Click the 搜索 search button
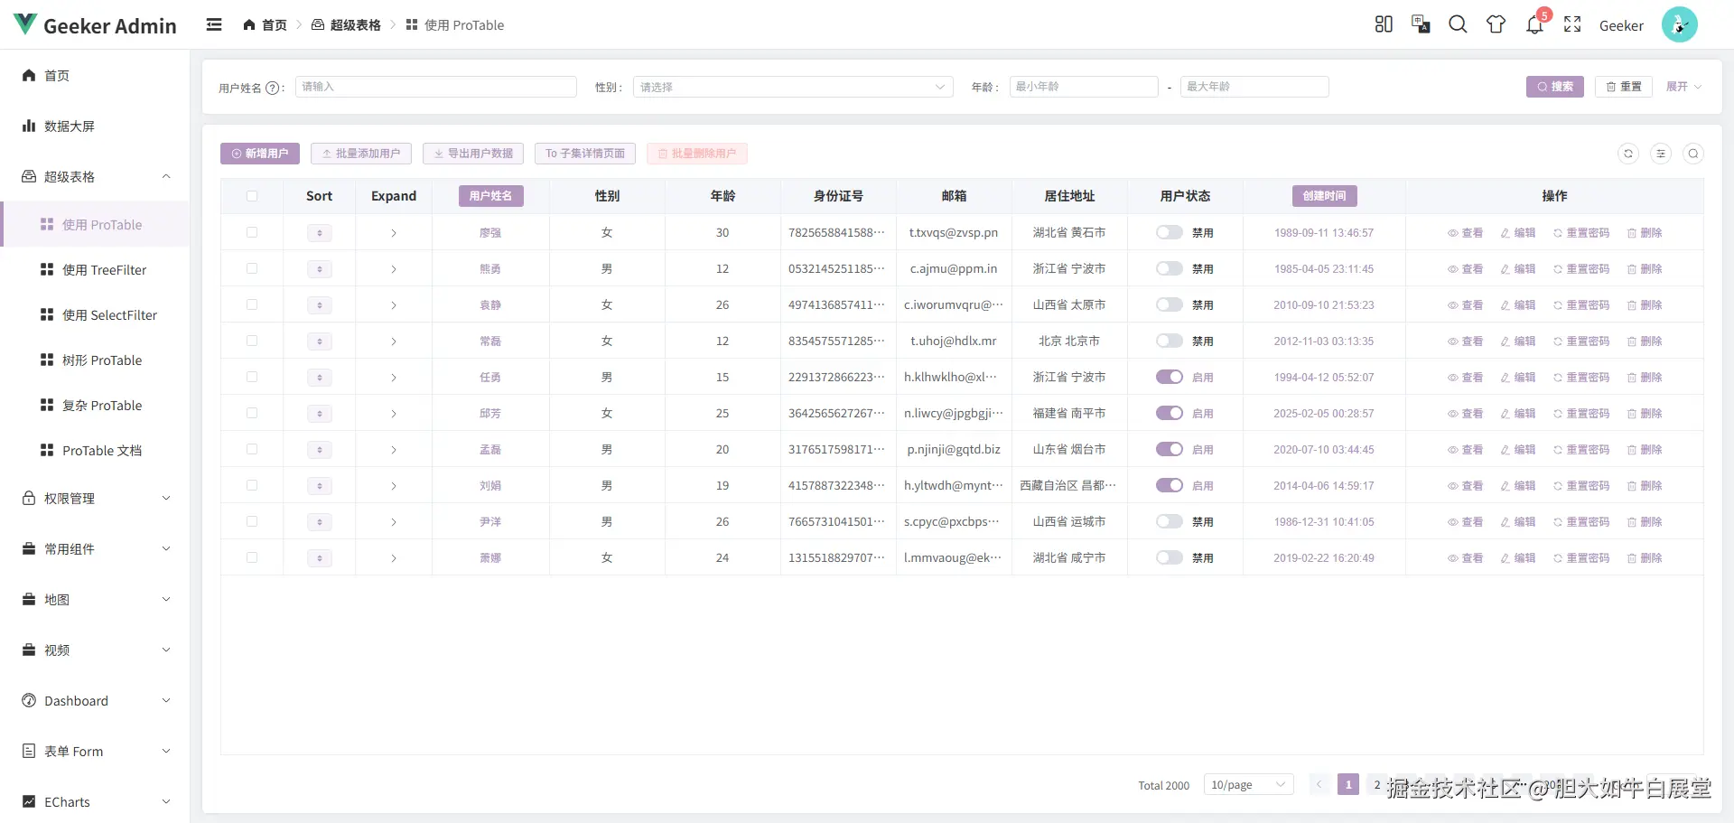 pyautogui.click(x=1554, y=87)
